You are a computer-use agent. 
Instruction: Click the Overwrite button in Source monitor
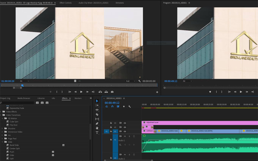coord(106,92)
